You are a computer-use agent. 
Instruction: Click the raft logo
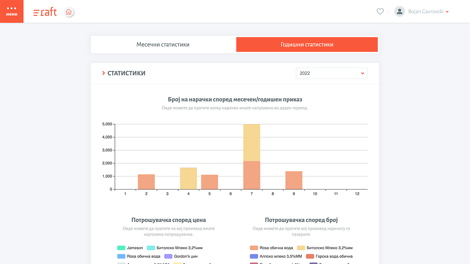pos(45,12)
